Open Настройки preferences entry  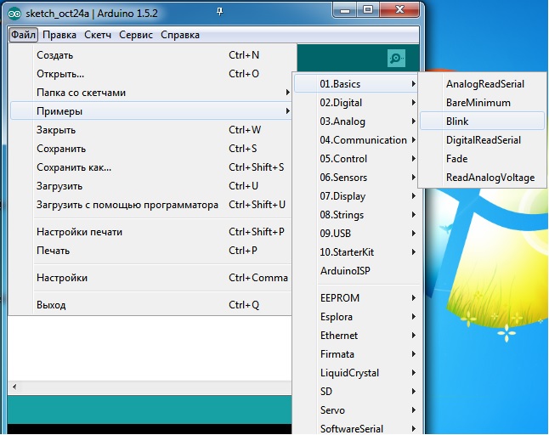pos(61,278)
